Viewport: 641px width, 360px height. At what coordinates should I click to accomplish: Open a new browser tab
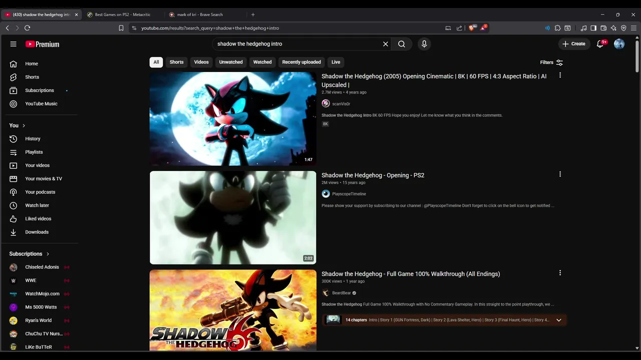pyautogui.click(x=253, y=14)
